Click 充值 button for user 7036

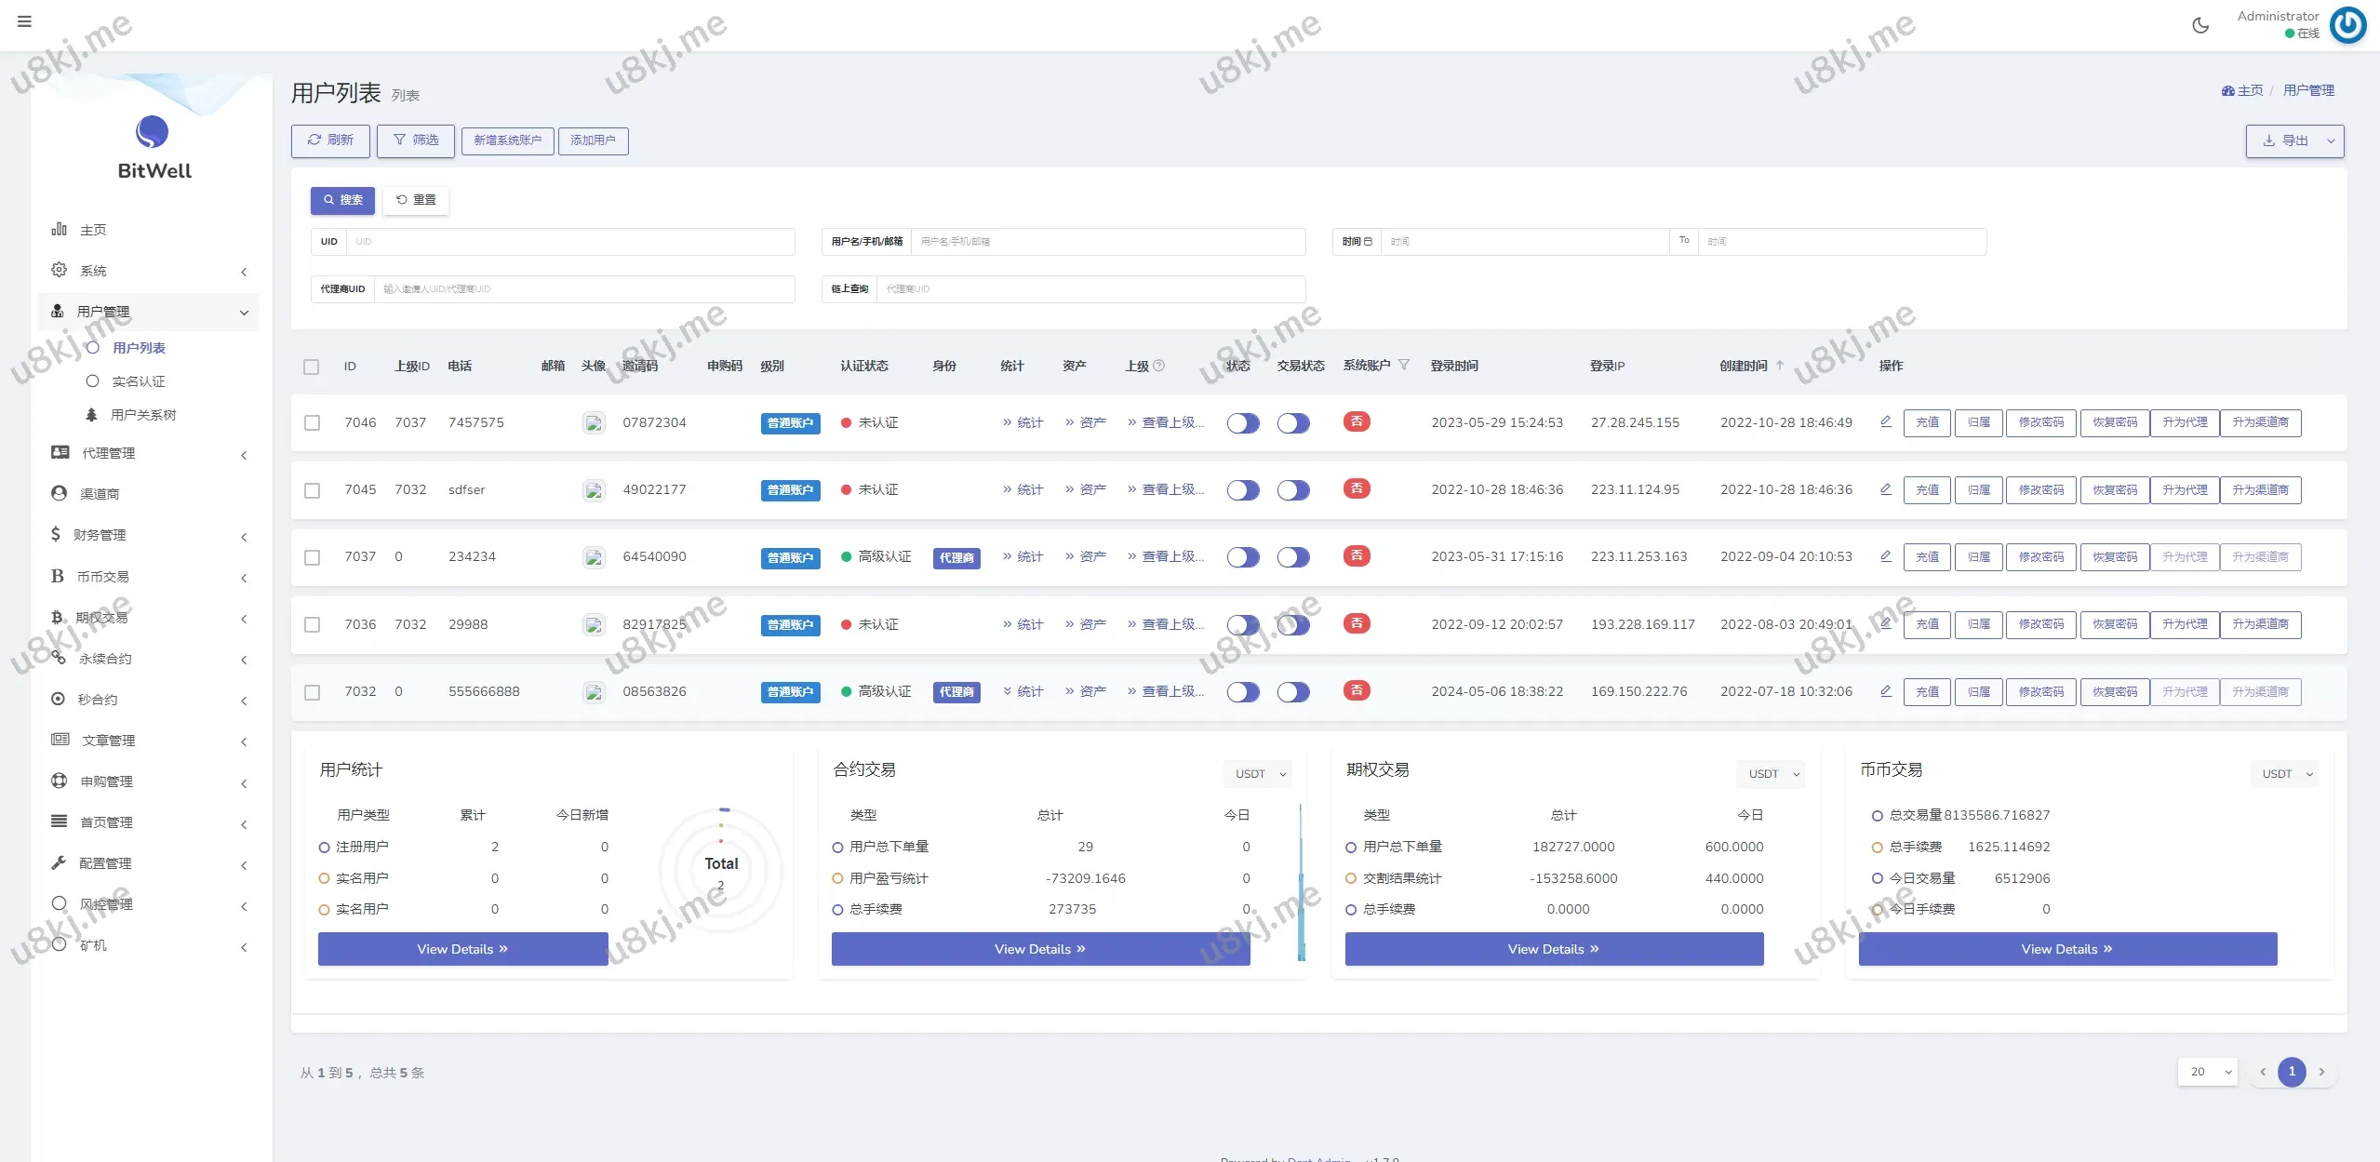pos(1927,624)
